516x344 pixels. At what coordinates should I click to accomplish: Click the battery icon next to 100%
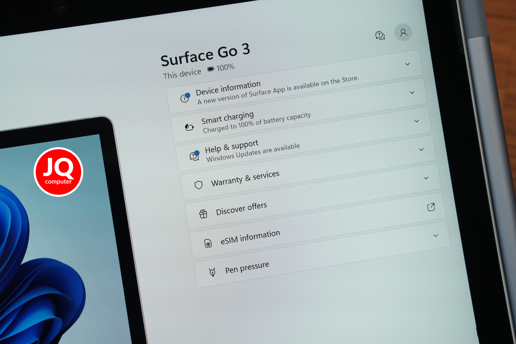(x=211, y=69)
